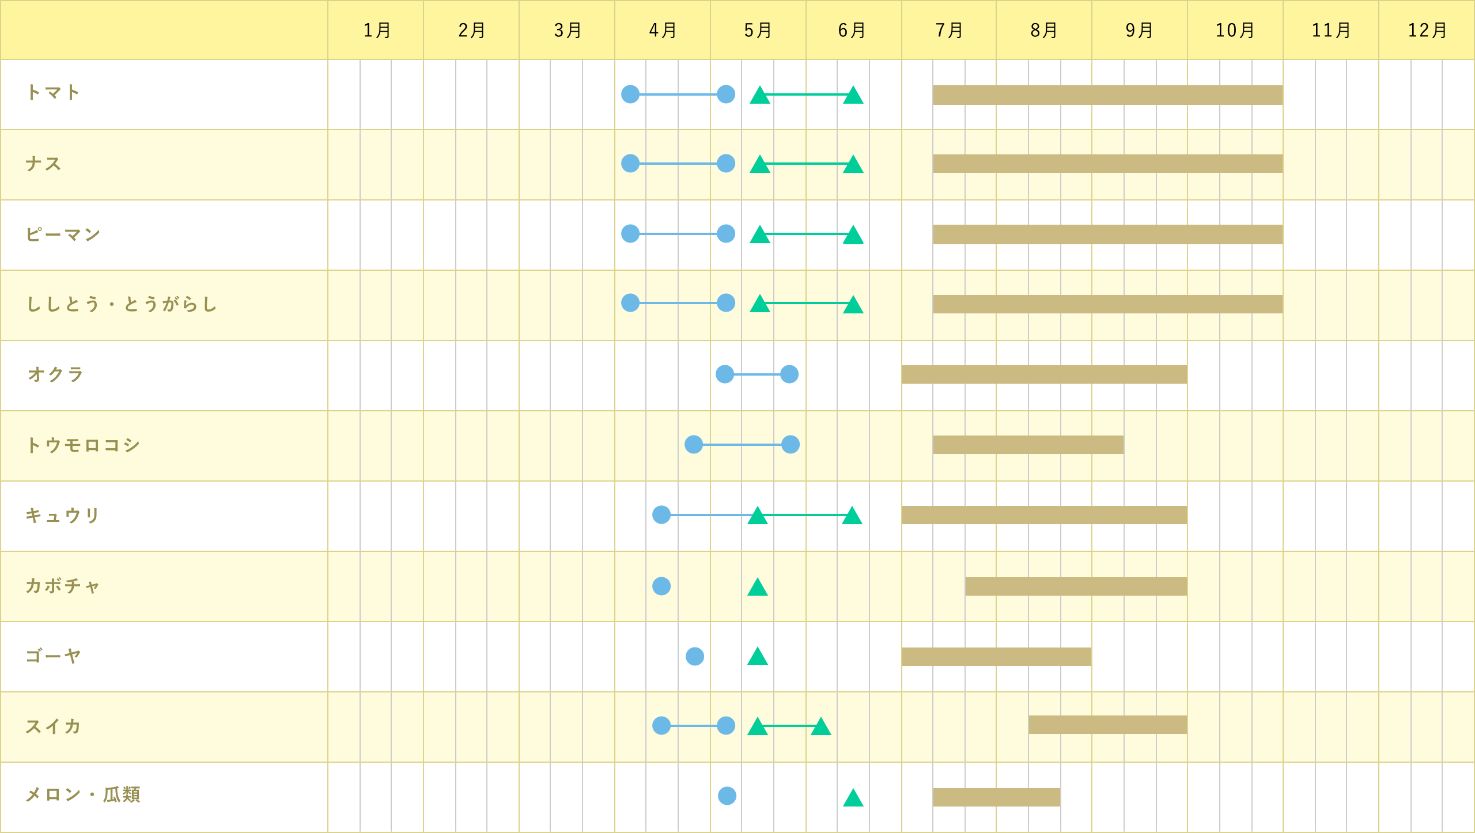This screenshot has height=833, width=1475.
Task: Click the スイカ harvest period bar
Action: click(x=1107, y=725)
